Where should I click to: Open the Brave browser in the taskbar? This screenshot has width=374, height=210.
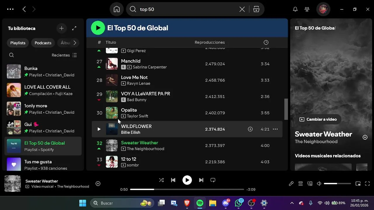pos(187,203)
